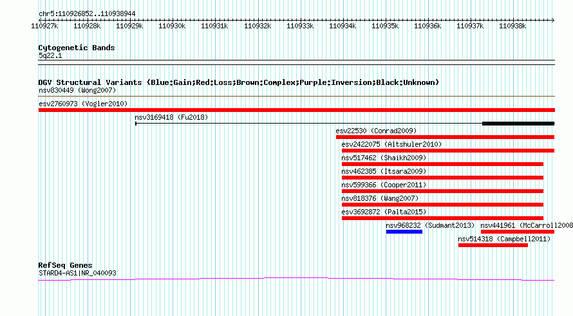Image resolution: width=573 pixels, height=316 pixels.
Task: Click the red bar under esv2422075
Action: tap(448, 151)
